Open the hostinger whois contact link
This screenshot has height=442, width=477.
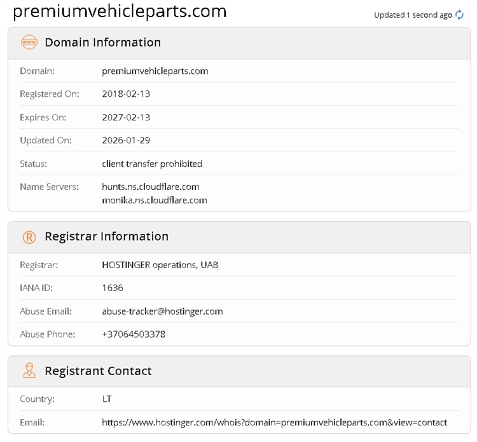point(274,422)
